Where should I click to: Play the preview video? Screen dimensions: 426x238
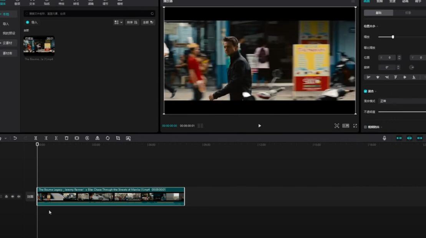tap(259, 126)
